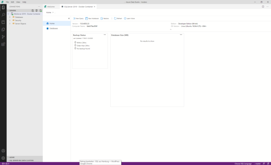271x165 pixels.
Task: Expand the AZURE section
Action: [8, 157]
